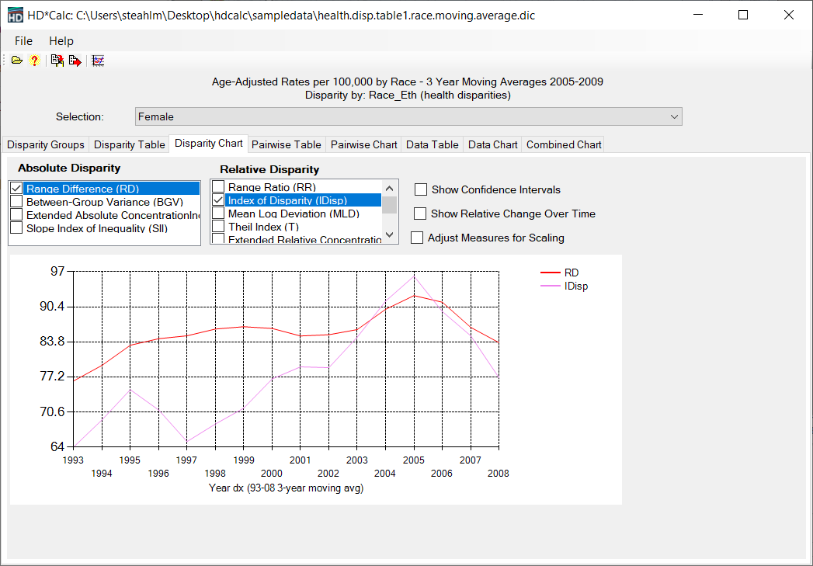Open the Combined Chart tab

[563, 144]
